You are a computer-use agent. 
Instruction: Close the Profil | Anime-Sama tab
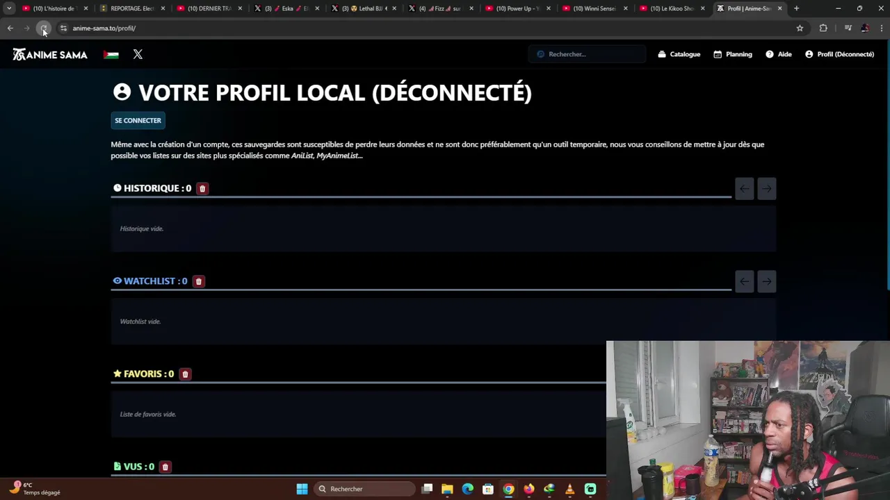(779, 8)
